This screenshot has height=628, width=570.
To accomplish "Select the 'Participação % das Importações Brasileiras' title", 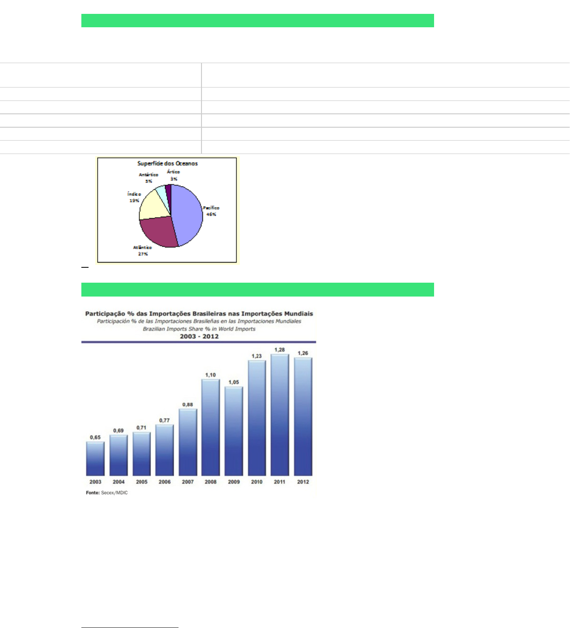I will pos(199,314).
